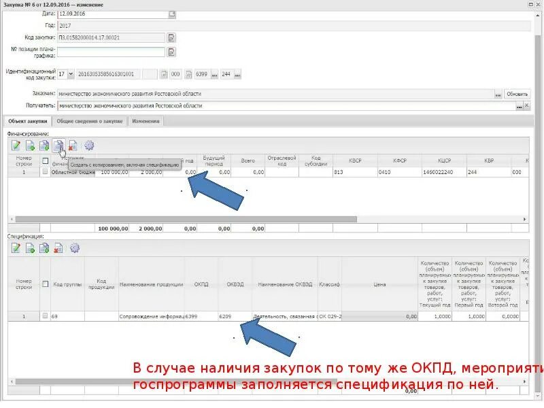Sort by the Всего column header
Image resolution: width=544 pixels, height=408 pixels.
(x=248, y=160)
